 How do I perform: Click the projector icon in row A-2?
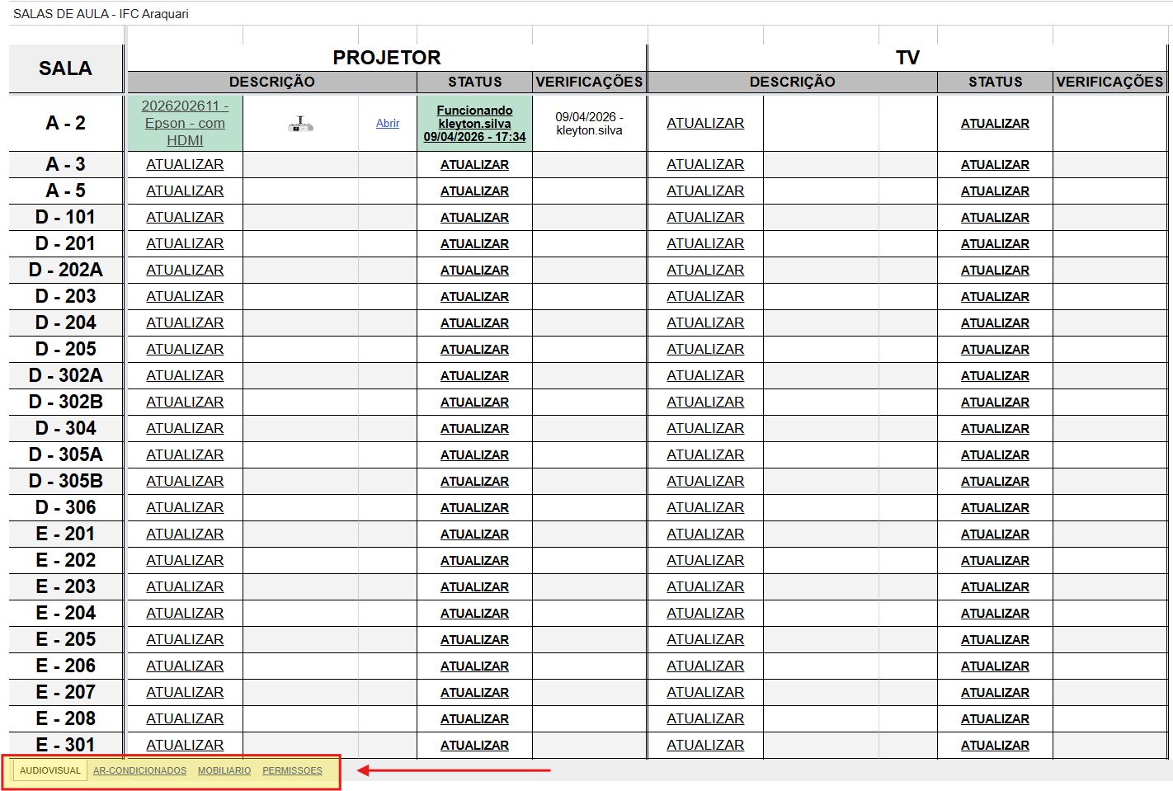300,124
